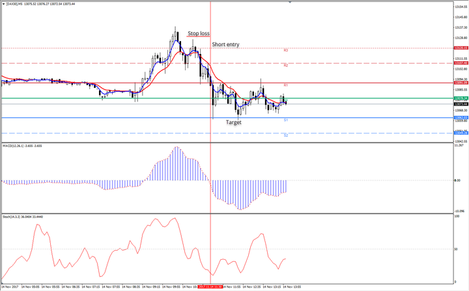Click the green 13078.34 pivot price tag
The width and height of the screenshot is (469, 291).
[x=461, y=98]
